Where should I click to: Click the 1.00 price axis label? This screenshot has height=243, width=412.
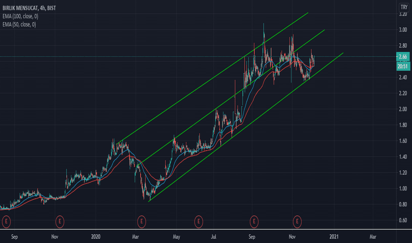[403, 188]
